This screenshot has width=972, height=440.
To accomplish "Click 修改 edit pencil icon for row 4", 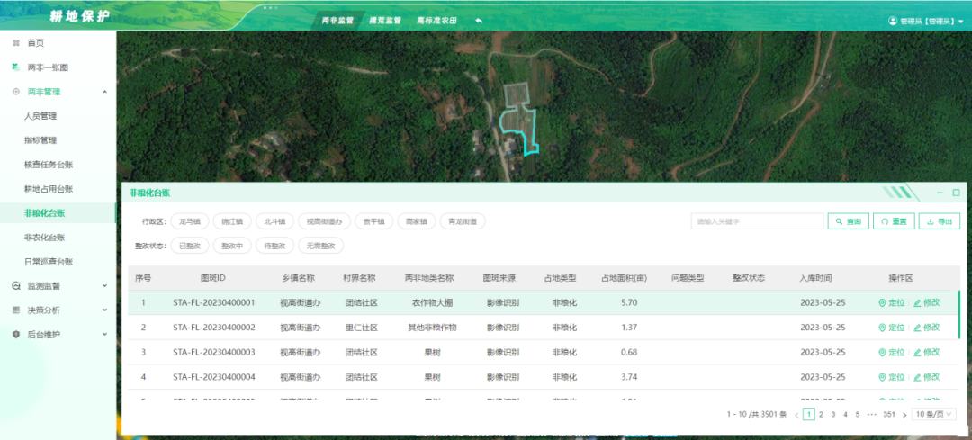I will (918, 376).
